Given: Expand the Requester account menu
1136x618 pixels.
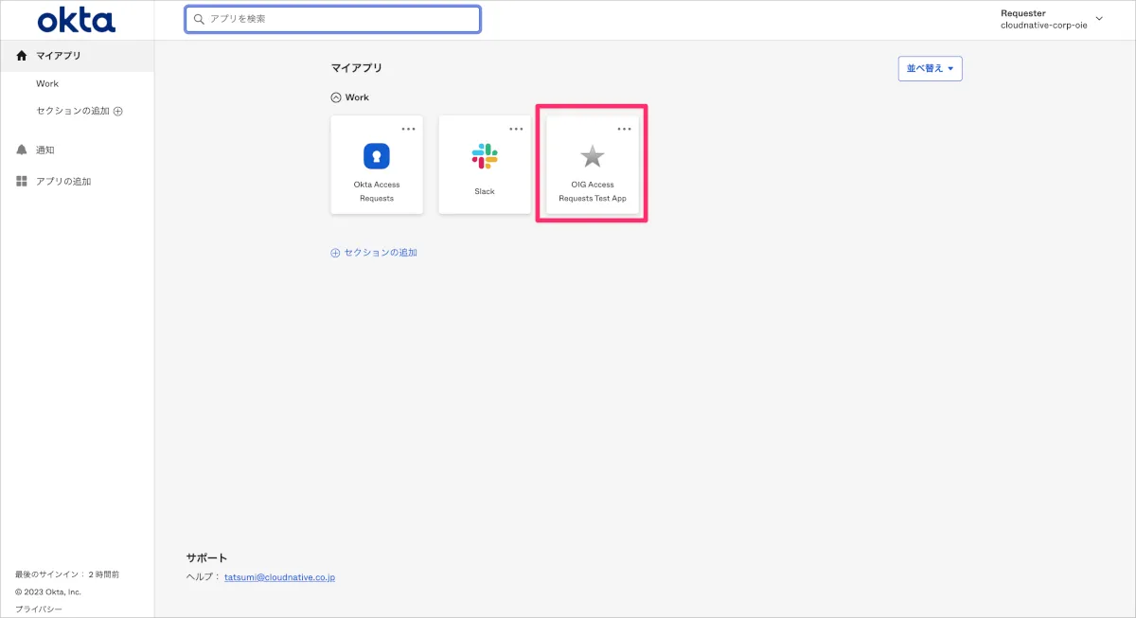Looking at the screenshot, I should [1099, 19].
